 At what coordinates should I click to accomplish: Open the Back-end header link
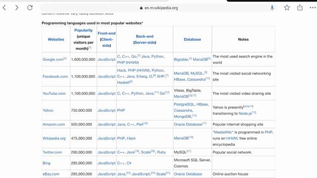pos(145,36)
